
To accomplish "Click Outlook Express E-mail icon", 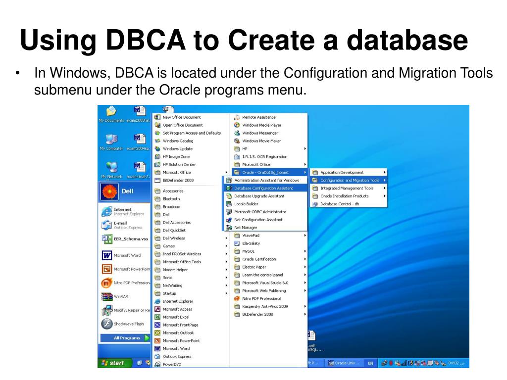I will (106, 225).
